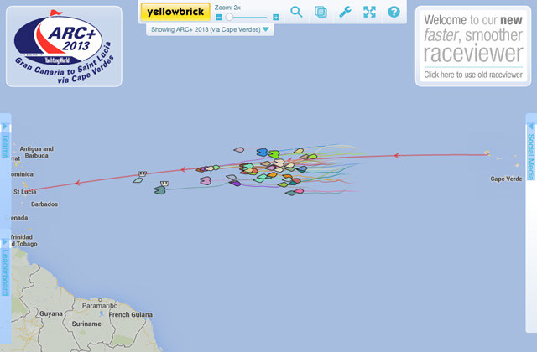The width and height of the screenshot is (537, 352).
Task: Click the finish flag marker near the route line
Action: pos(143,173)
